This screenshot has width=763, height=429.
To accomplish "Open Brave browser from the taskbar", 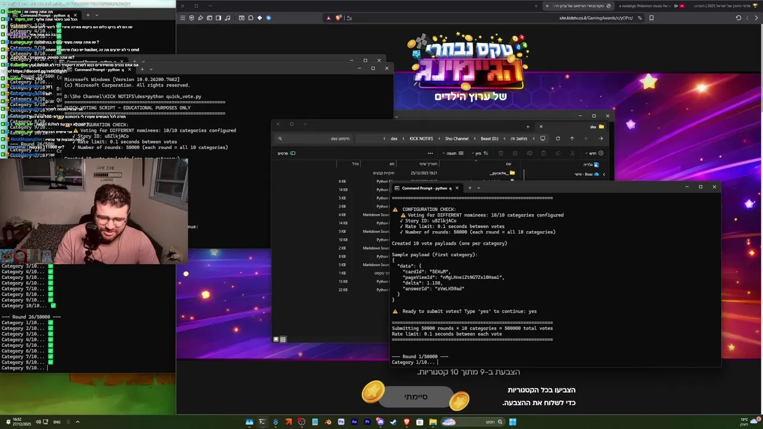I will click(407, 422).
